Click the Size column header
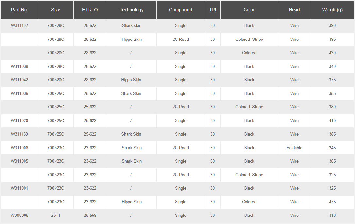 [x=56, y=10]
